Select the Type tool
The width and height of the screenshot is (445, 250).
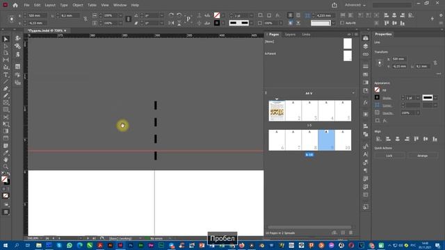click(x=6, y=75)
